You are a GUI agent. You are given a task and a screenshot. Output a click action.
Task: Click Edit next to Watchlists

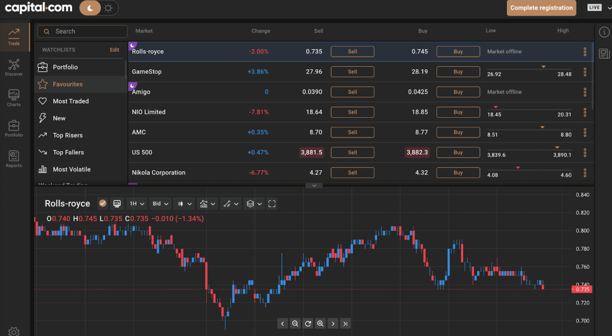click(114, 50)
